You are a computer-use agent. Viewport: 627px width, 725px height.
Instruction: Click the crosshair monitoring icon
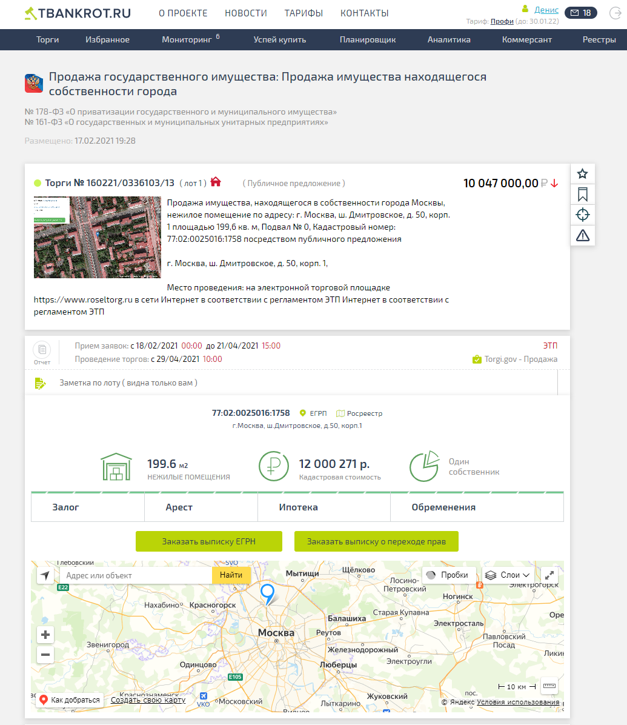[583, 215]
